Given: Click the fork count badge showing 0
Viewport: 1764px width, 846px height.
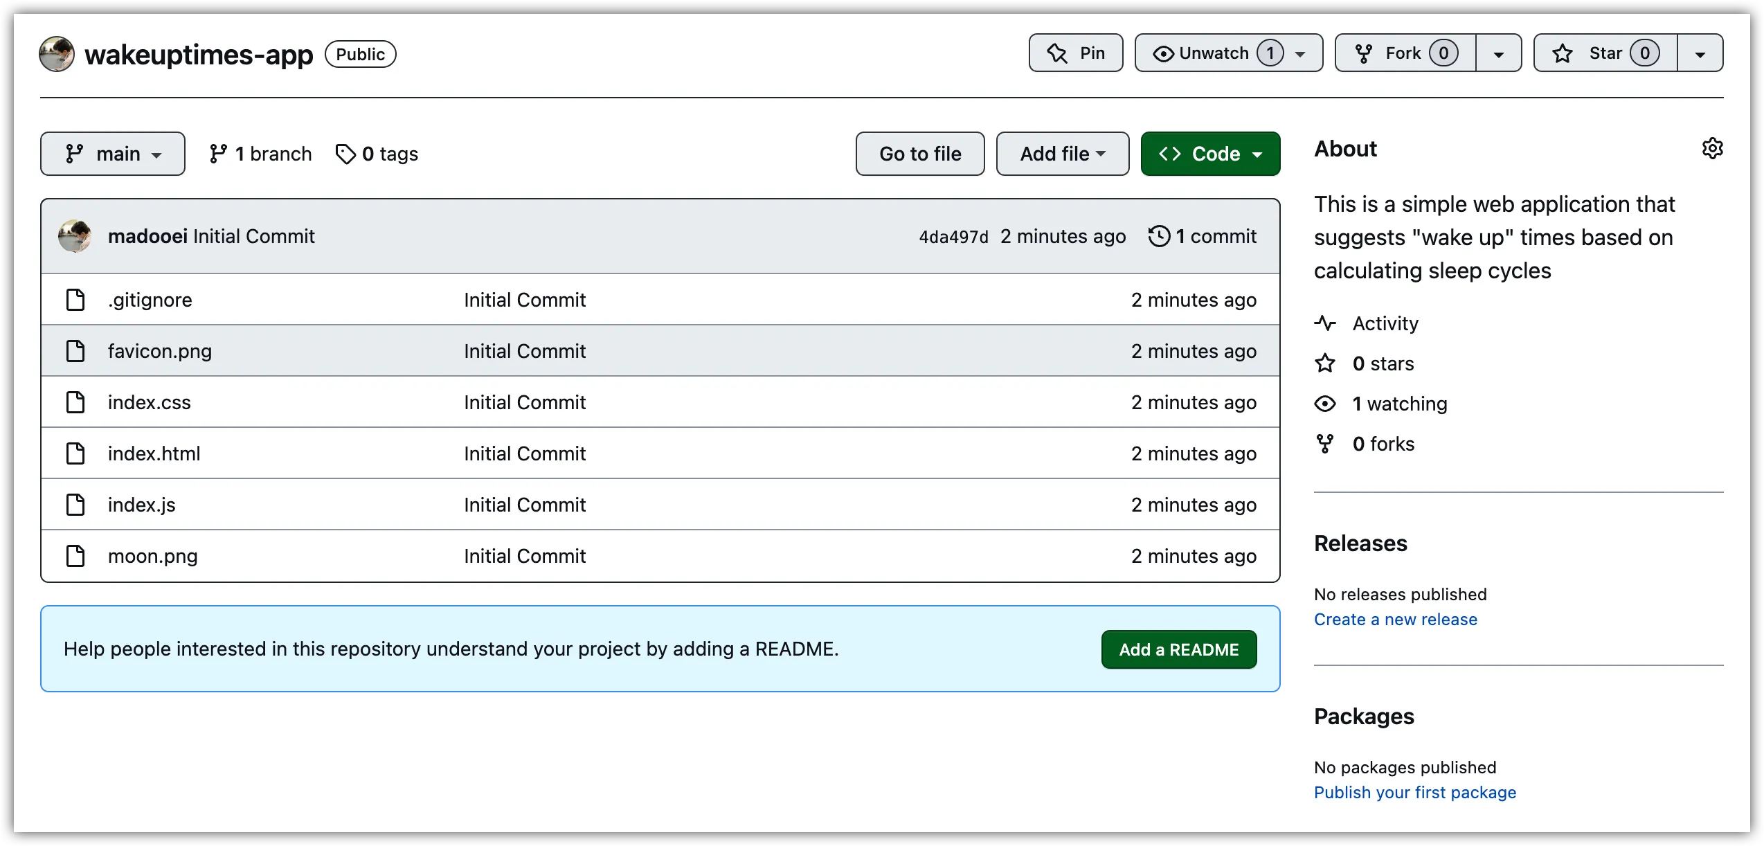Looking at the screenshot, I should (1443, 53).
